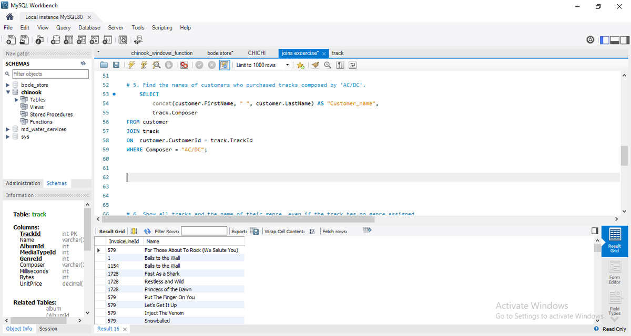Refresh the schemas list
Viewport: 631px width, 336px height.
tap(83, 64)
